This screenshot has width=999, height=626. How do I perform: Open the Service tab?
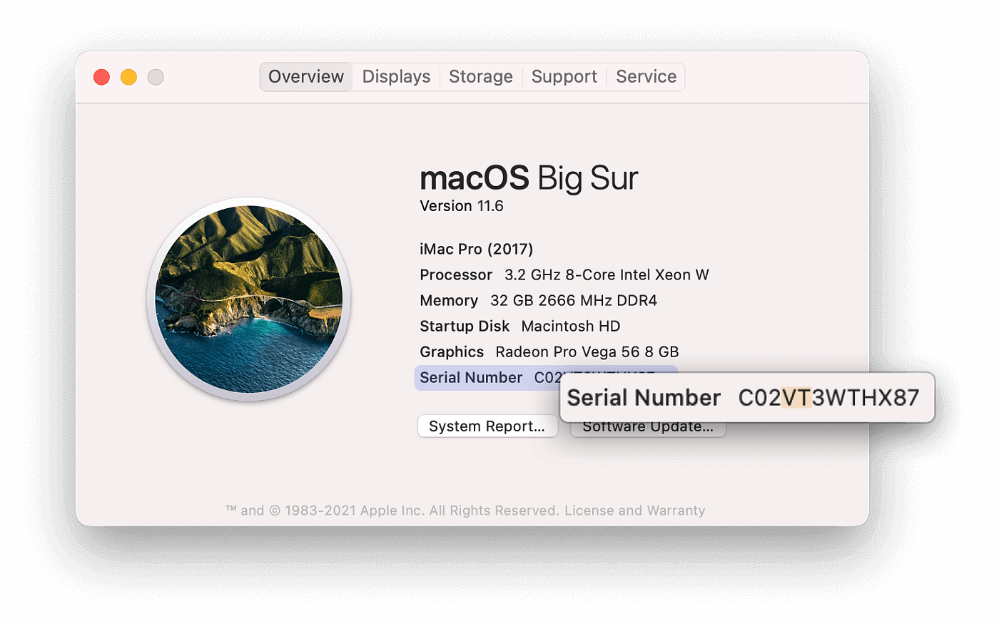pos(645,76)
